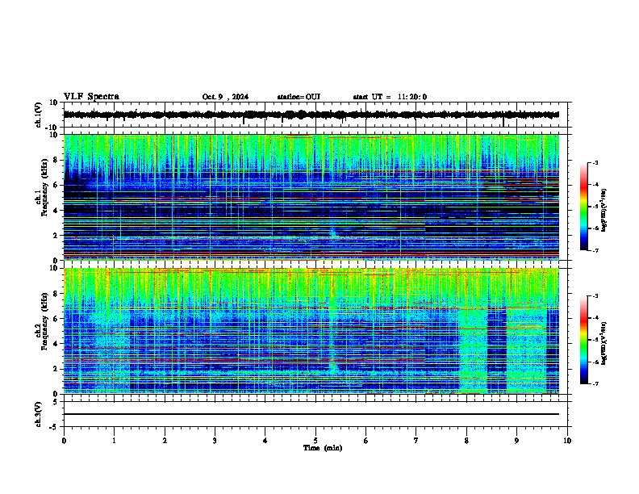The height and width of the screenshot is (494, 639).
Task: Click the ch.1 spectrogram color scale bar
Action: 584,207
